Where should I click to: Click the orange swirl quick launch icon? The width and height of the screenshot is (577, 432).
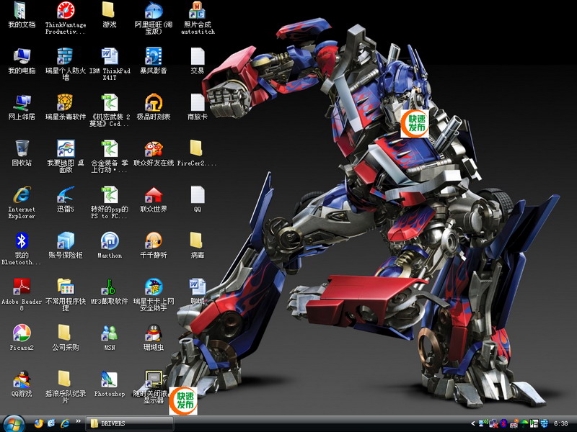tap(39, 423)
